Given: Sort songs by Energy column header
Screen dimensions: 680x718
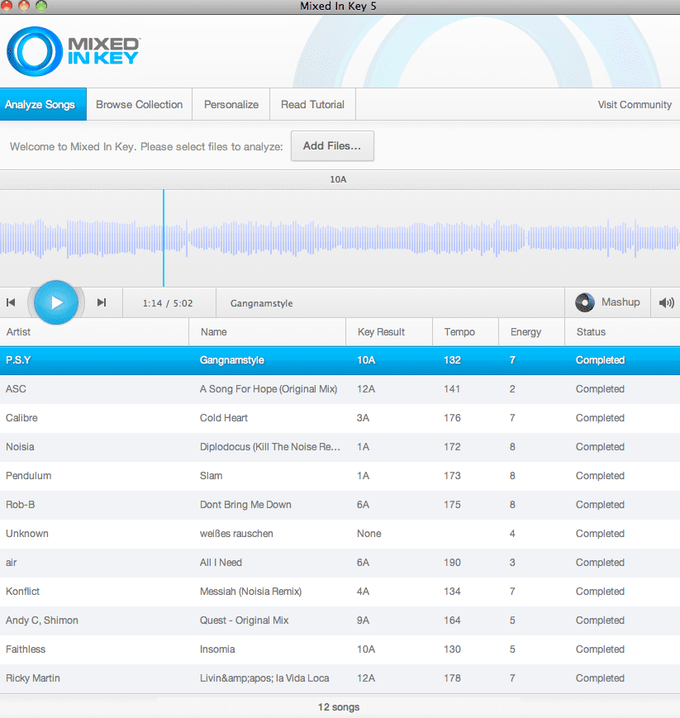Looking at the screenshot, I should (525, 332).
